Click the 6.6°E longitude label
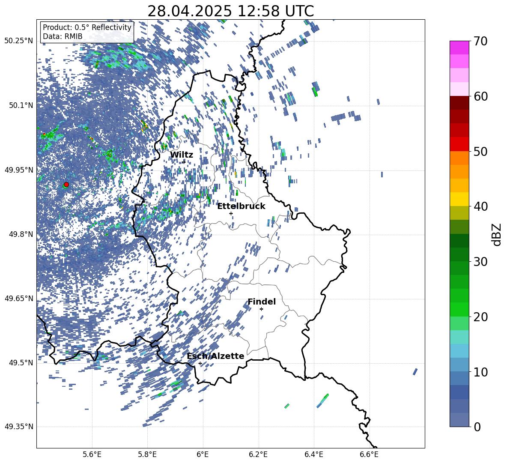The height and width of the screenshot is (463, 507). tap(369, 454)
